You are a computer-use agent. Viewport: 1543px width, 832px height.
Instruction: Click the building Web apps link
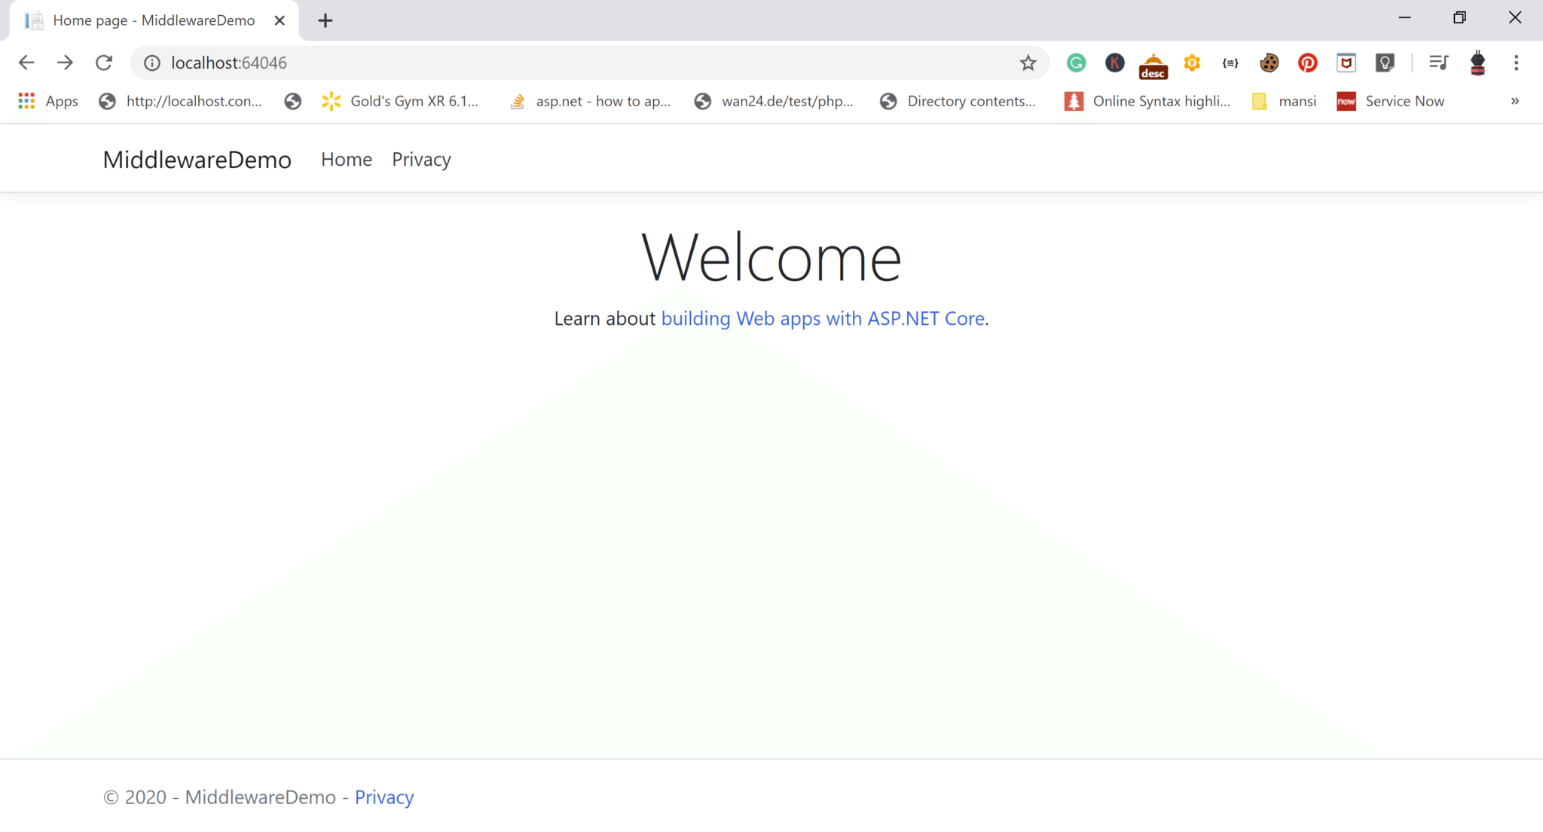click(x=823, y=318)
